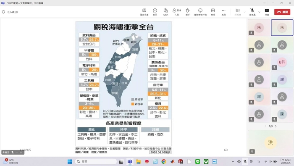Open the 其他 more actions menu
The image size is (294, 166).
224,12
